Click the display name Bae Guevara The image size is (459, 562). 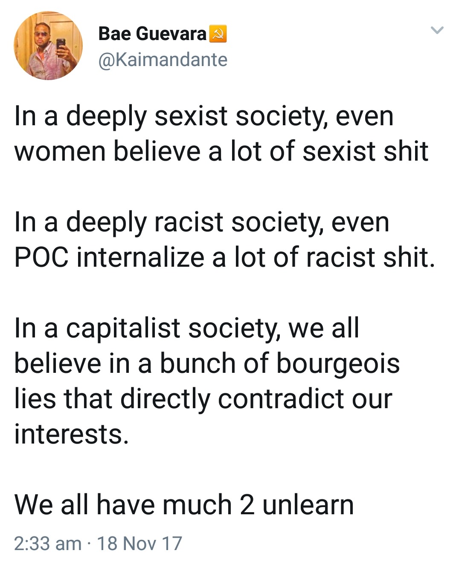point(152,34)
